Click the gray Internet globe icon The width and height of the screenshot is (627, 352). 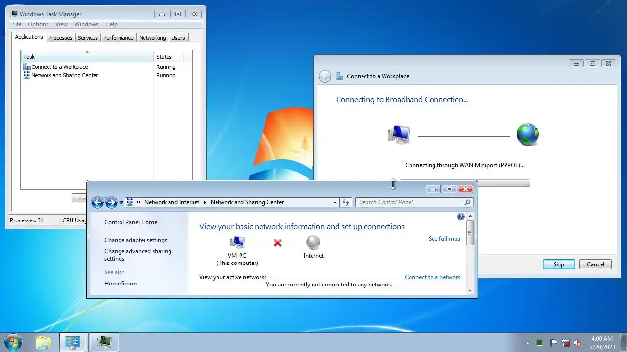click(x=313, y=242)
